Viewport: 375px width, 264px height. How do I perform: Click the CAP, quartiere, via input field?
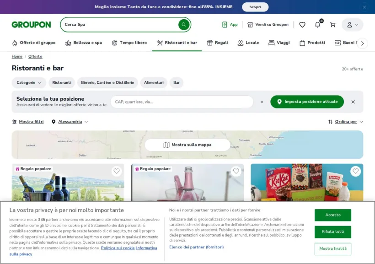[x=182, y=102]
